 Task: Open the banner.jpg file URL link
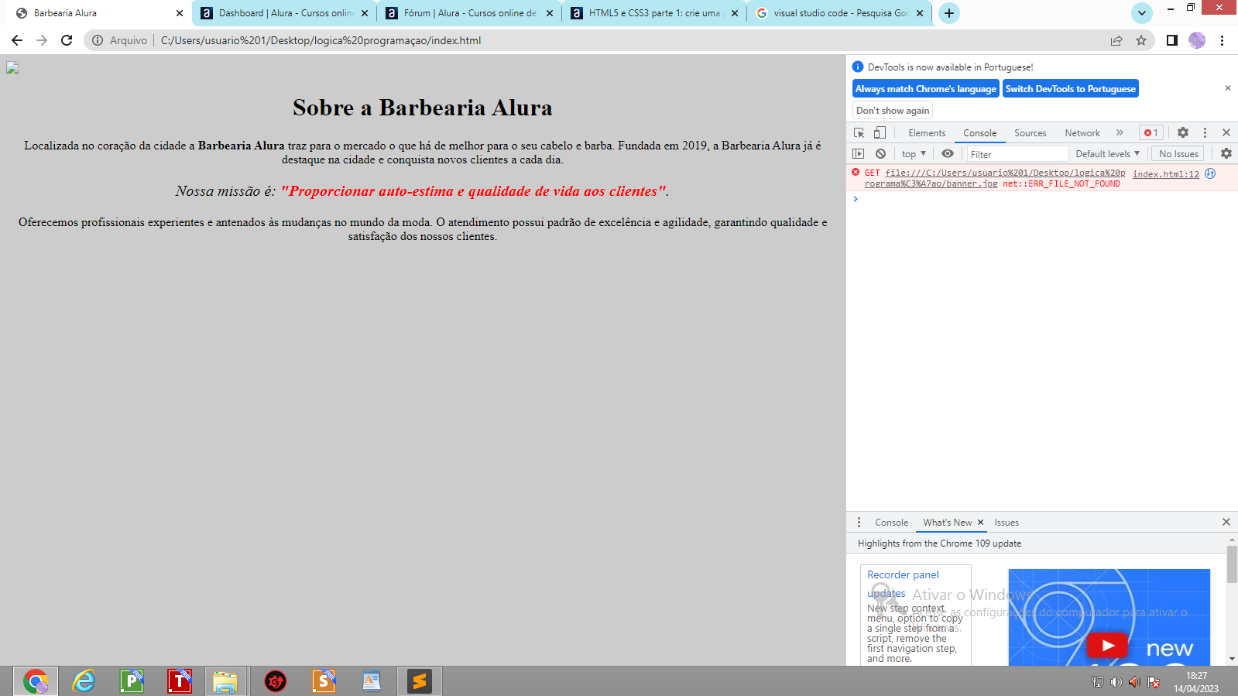(x=995, y=178)
